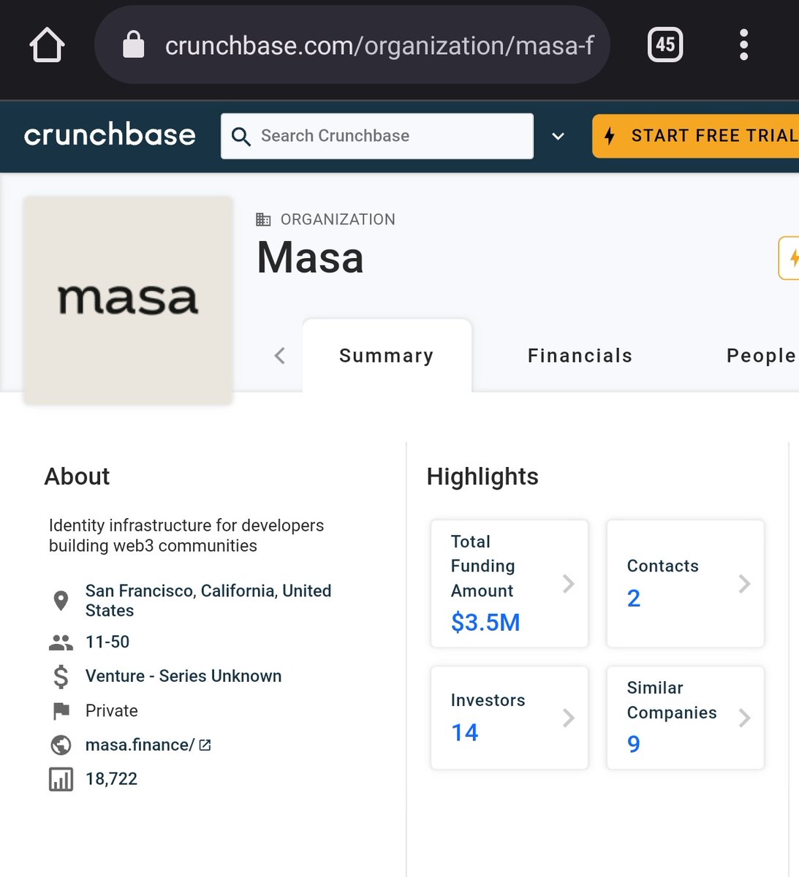Click the Similar Companies count 9
The image size is (799, 877).
pyautogui.click(x=634, y=744)
